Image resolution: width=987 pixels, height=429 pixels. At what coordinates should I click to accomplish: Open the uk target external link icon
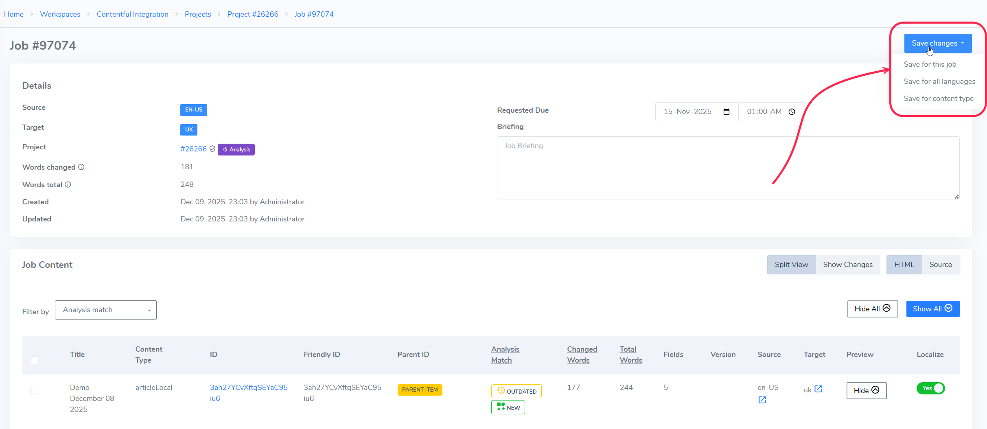coord(818,389)
